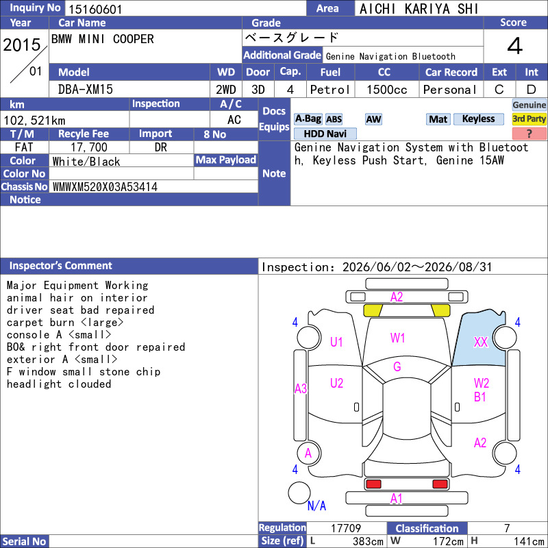
Task: Click the comment 'carpet burn <large>'
Action: (65, 322)
